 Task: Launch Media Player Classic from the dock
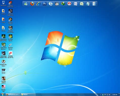pyautogui.click(x=57, y=4)
